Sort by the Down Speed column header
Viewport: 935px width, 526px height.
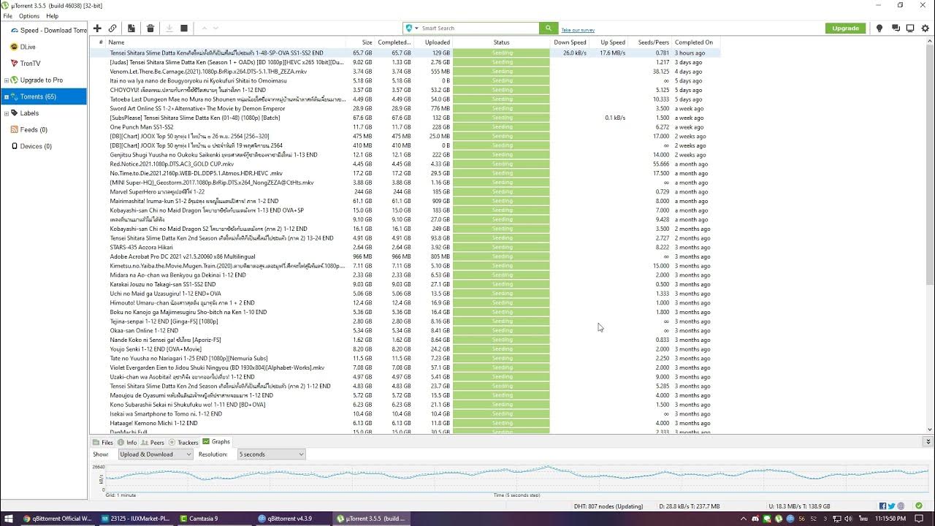pos(570,42)
